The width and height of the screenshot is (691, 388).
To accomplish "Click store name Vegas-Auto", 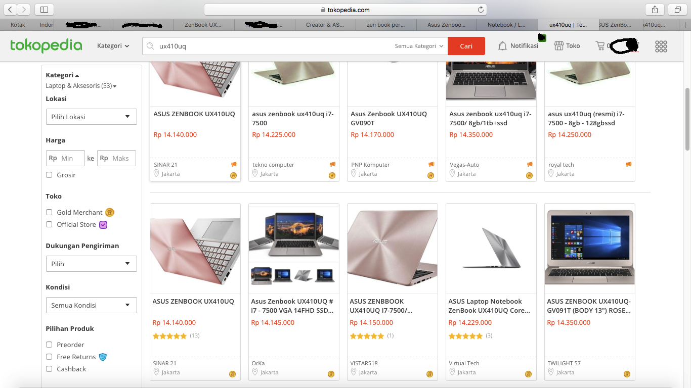I will [x=464, y=165].
